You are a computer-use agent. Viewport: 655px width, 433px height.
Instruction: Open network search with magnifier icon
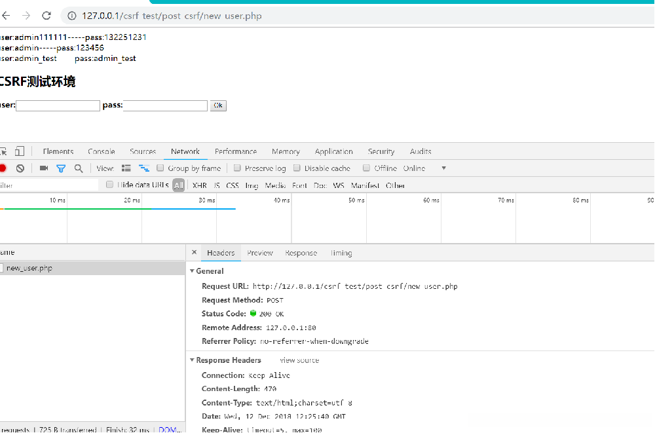click(x=79, y=168)
